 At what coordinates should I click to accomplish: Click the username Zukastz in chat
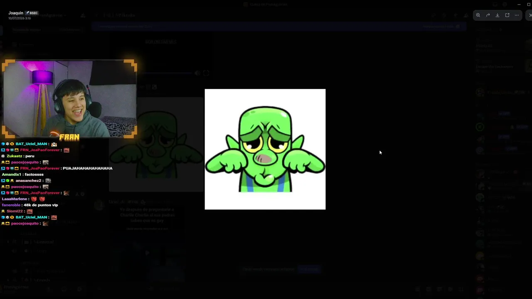15,156
